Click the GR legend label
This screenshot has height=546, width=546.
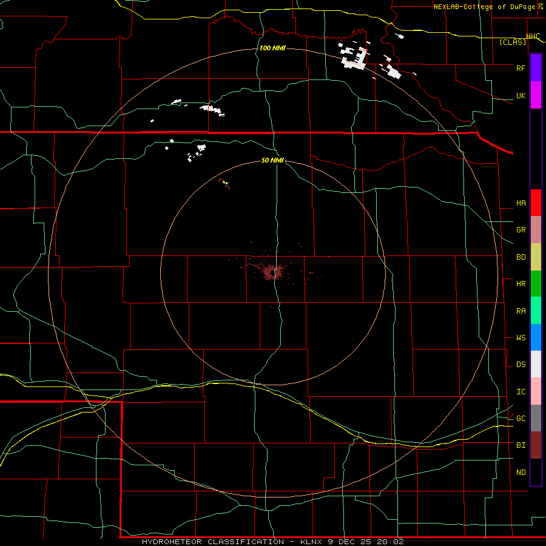(521, 230)
